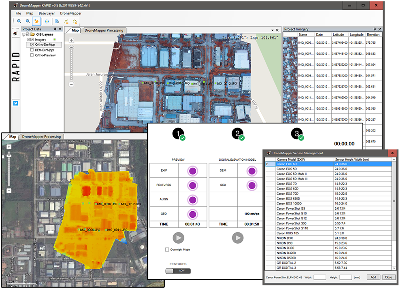Switch to DroneMapper Processing tab in main window
The image size is (405, 289).
(x=104, y=30)
